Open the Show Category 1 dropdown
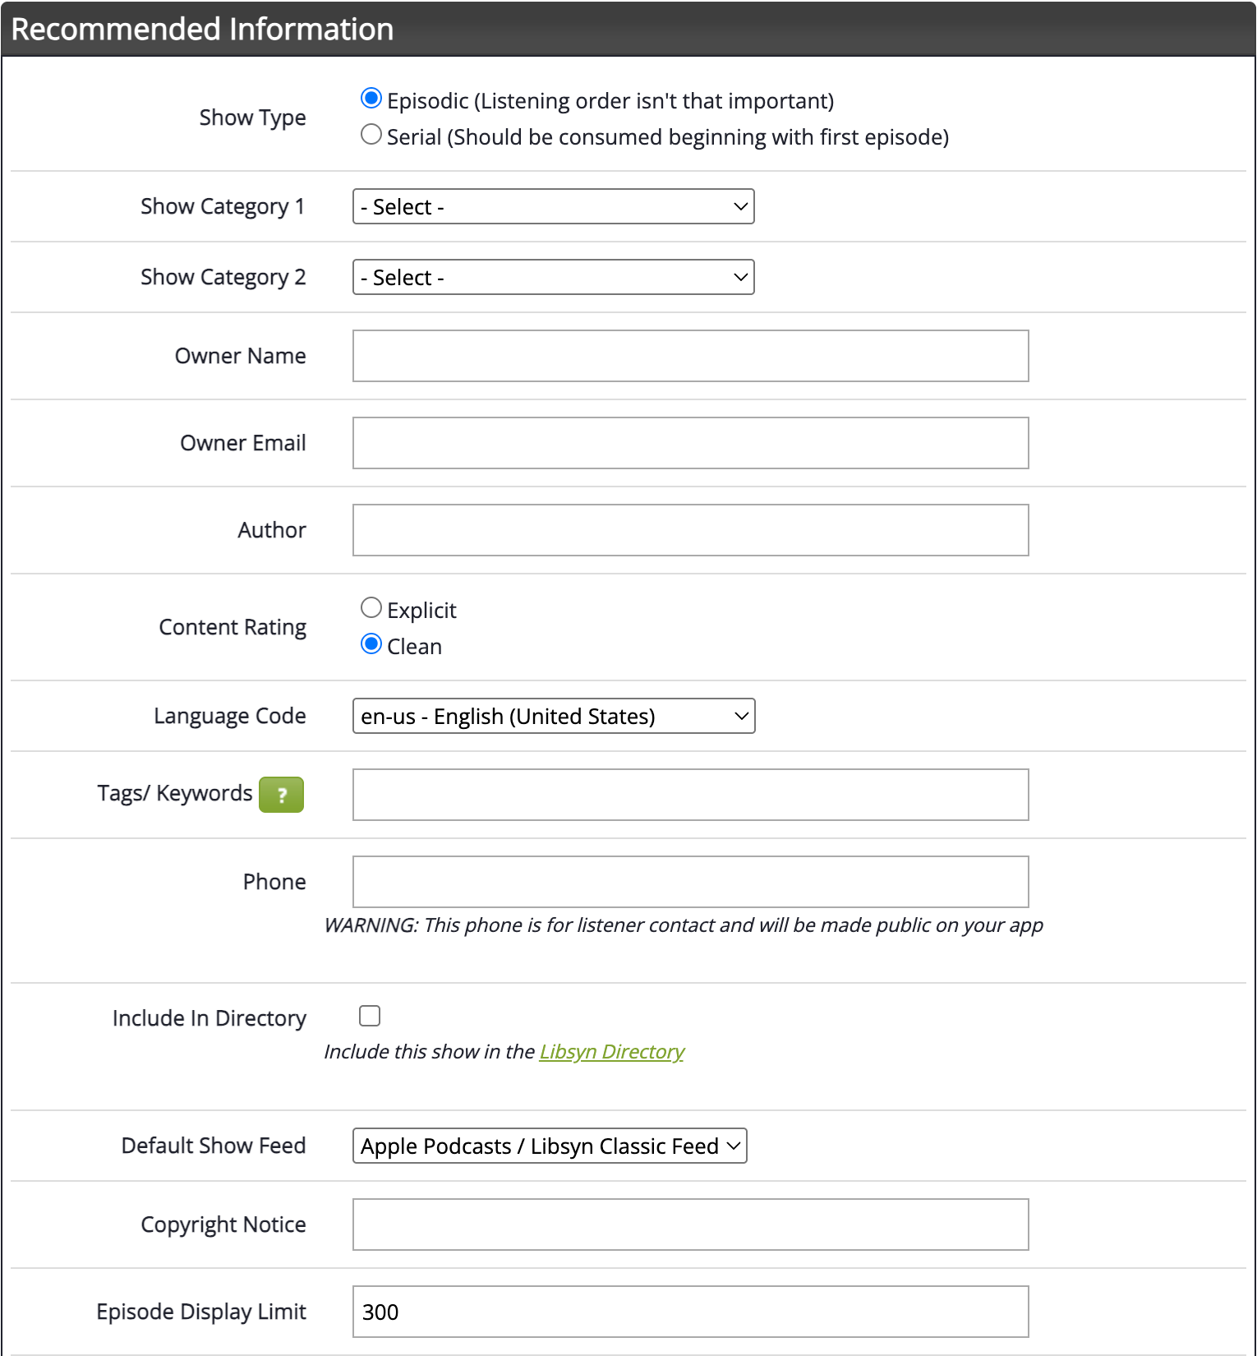The width and height of the screenshot is (1257, 1356). pos(553,207)
